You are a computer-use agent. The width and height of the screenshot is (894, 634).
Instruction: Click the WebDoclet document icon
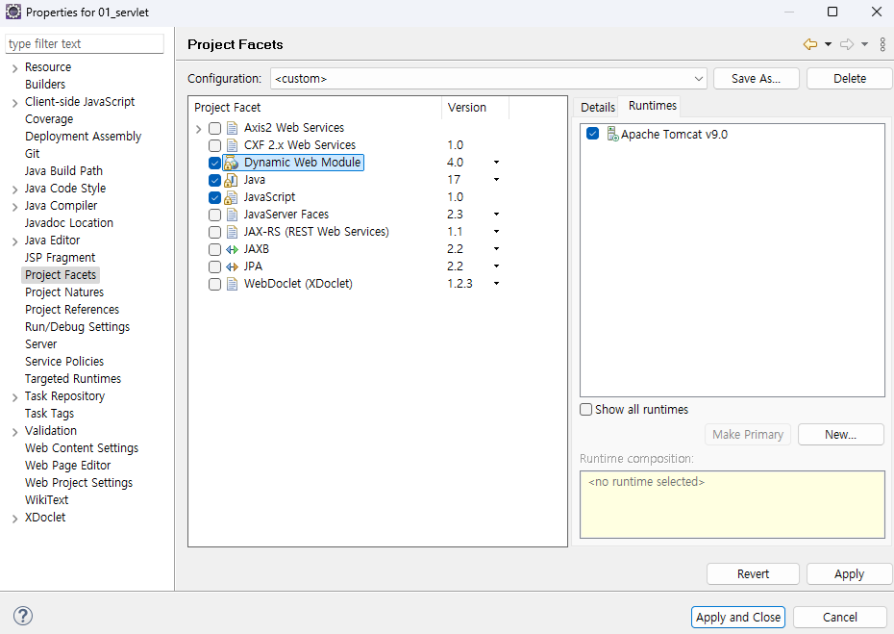point(232,284)
